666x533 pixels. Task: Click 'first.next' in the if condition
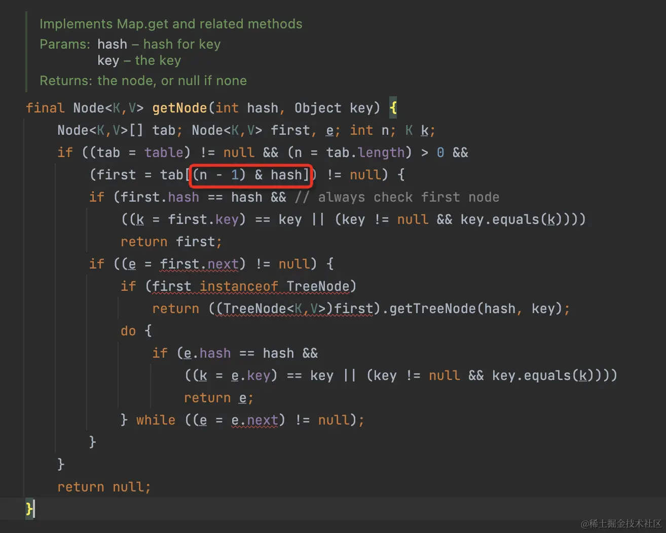click(199, 264)
